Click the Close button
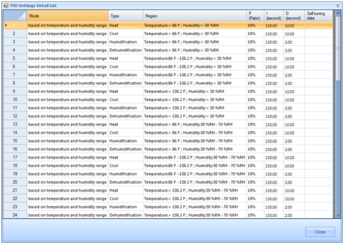This screenshot has height=244, width=344. tap(320, 232)
